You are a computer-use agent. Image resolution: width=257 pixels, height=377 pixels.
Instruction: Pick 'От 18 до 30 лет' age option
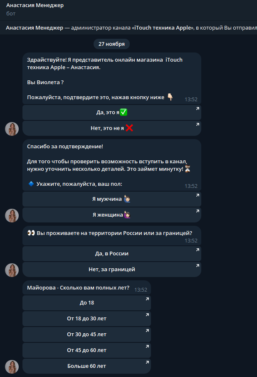86,319
